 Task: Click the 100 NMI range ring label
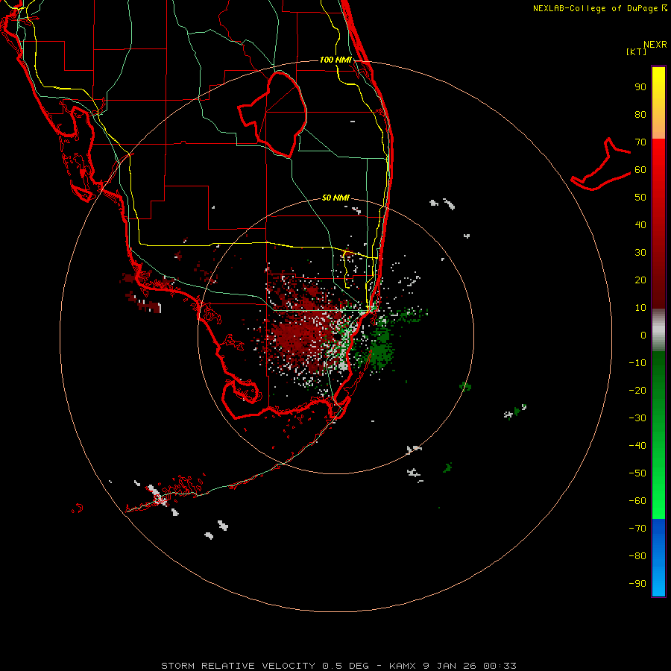tap(336, 60)
